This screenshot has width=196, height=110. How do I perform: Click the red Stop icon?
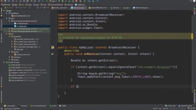[76, 1]
